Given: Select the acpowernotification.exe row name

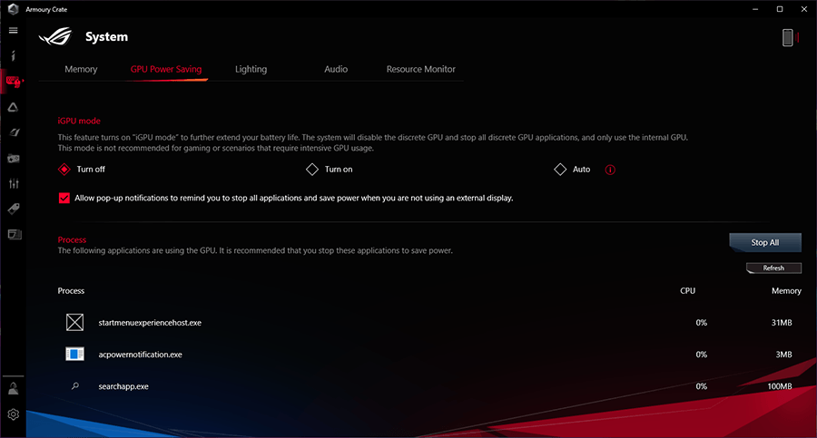Looking at the screenshot, I should point(140,355).
